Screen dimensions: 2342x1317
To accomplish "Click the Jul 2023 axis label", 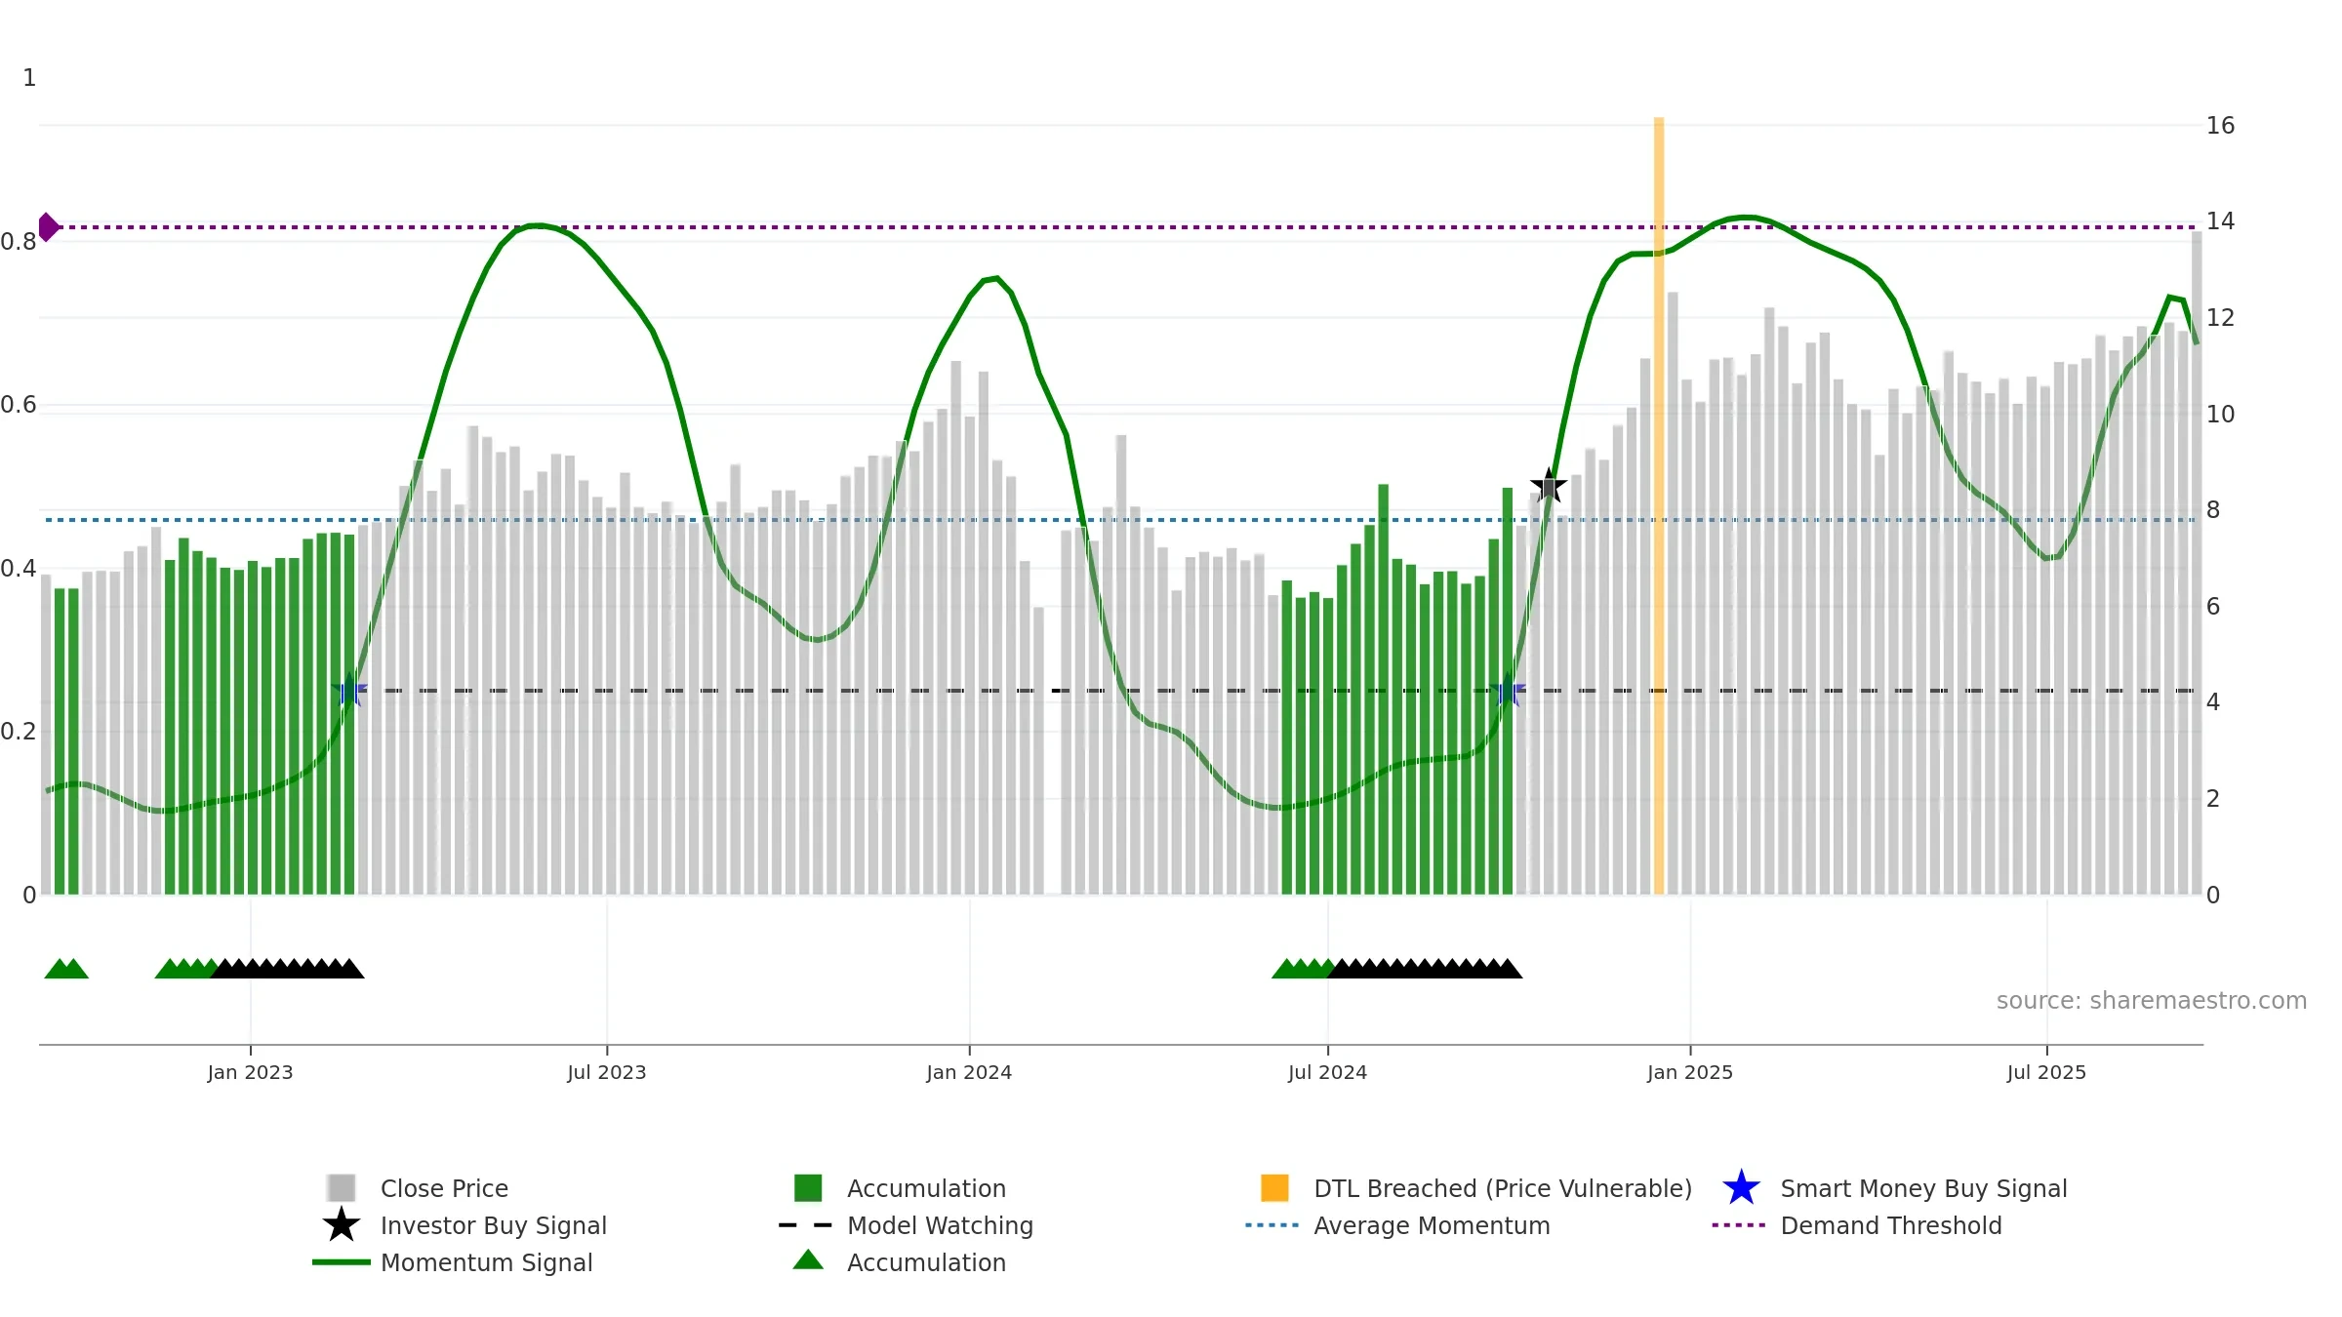I will point(607,1072).
